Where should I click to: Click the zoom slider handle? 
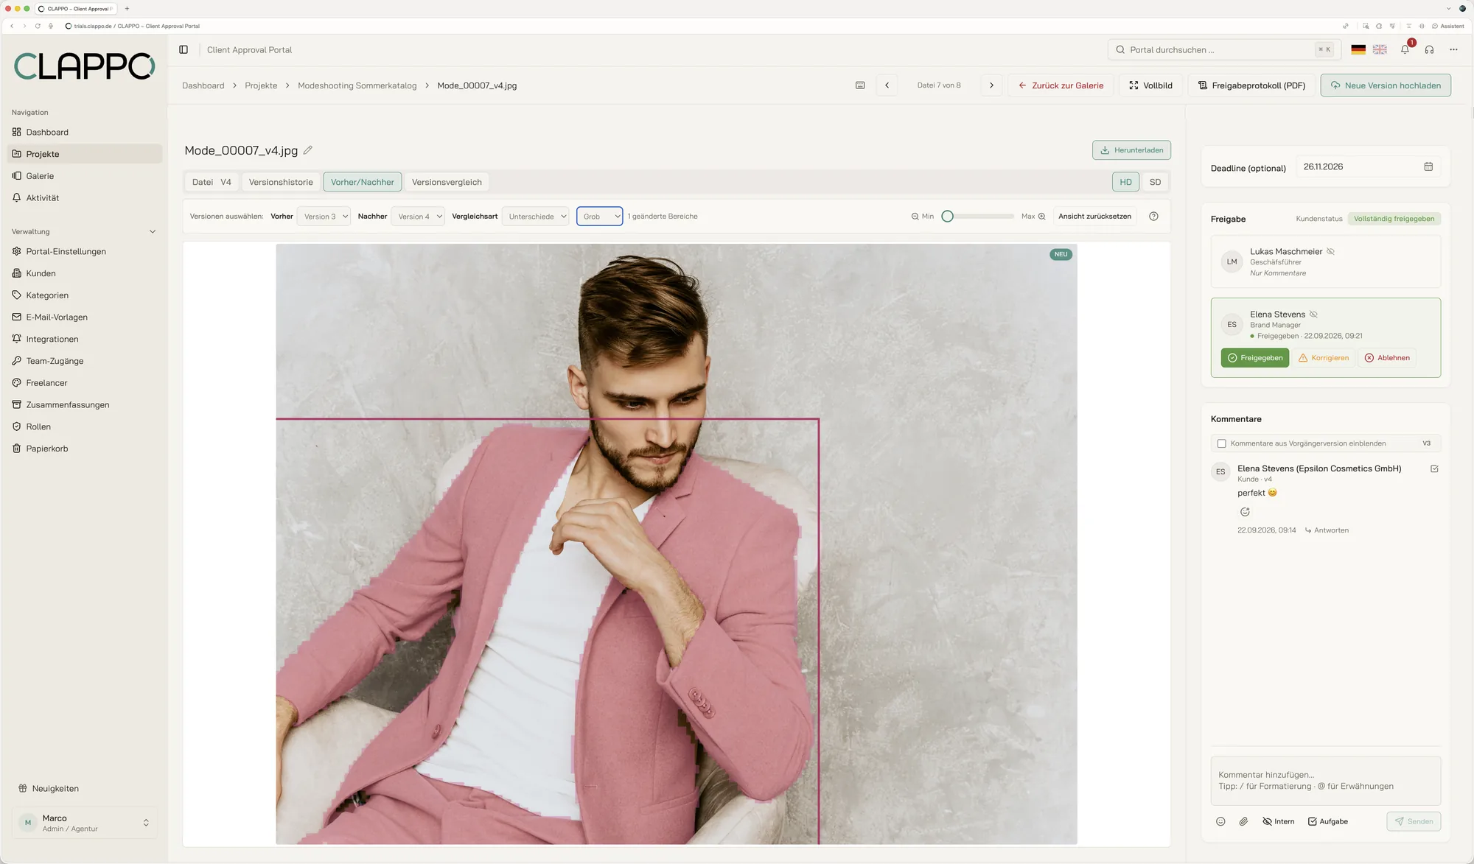click(948, 216)
